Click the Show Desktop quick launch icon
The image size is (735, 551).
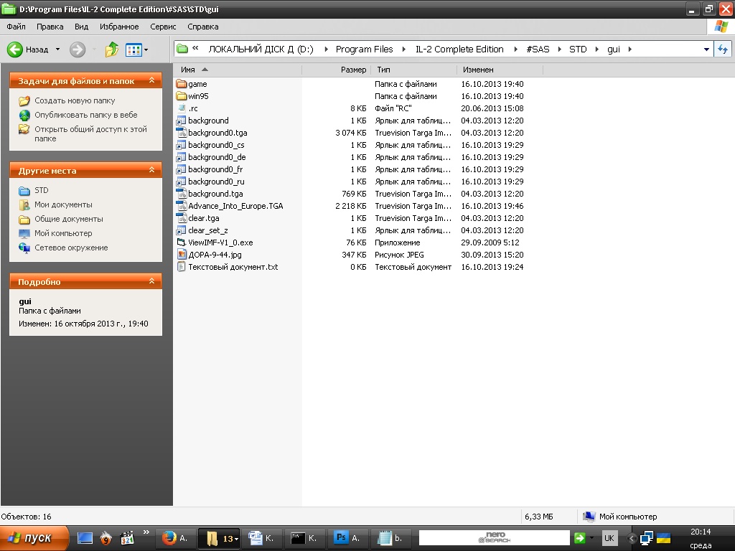click(85, 538)
